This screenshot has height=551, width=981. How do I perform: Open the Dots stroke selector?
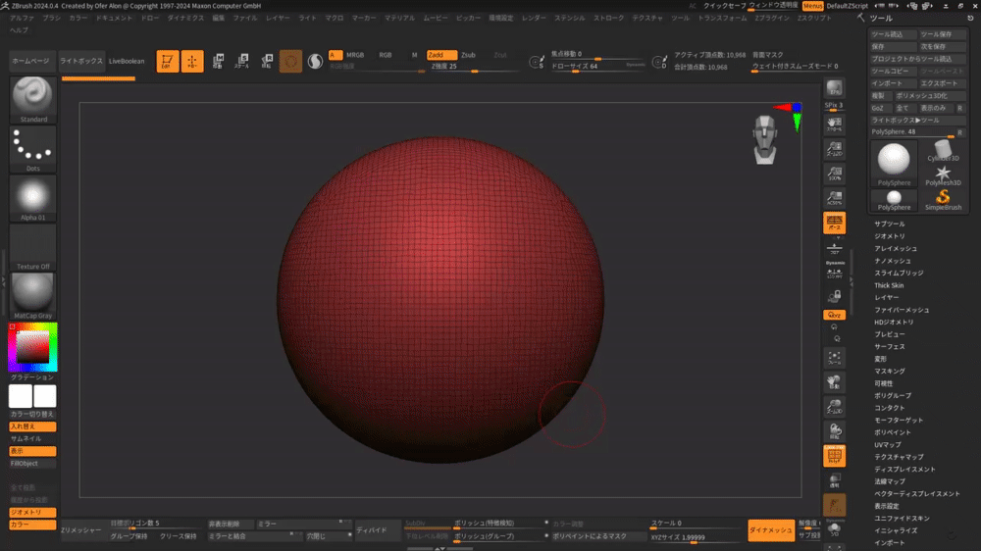[x=33, y=149]
